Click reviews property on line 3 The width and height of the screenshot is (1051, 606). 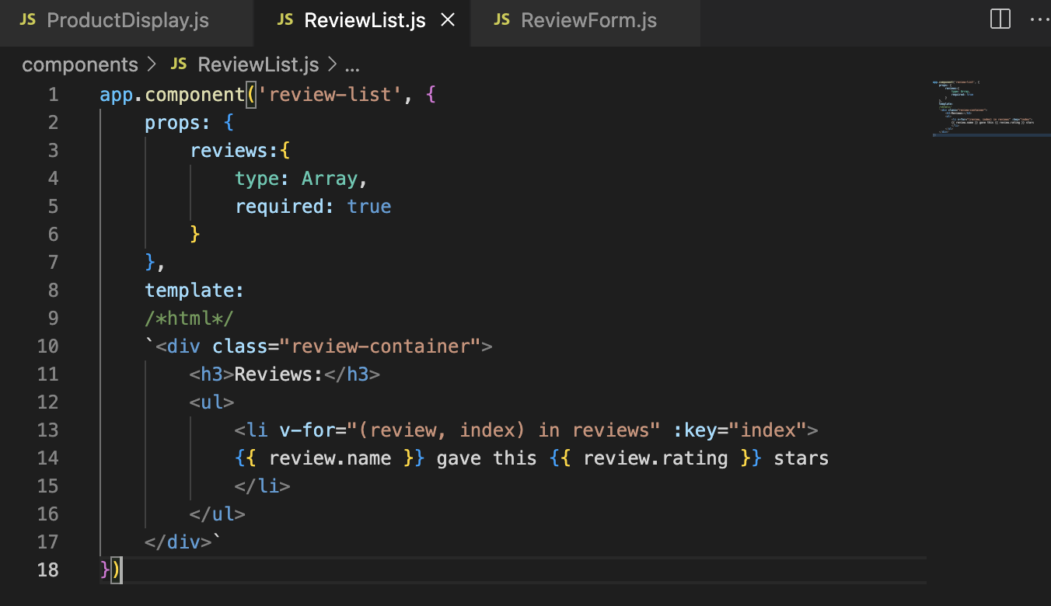pos(229,151)
